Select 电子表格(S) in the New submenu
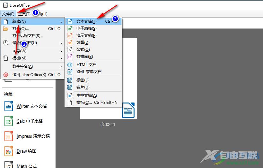Viewport: 263px width, 168px height. (x=93, y=28)
